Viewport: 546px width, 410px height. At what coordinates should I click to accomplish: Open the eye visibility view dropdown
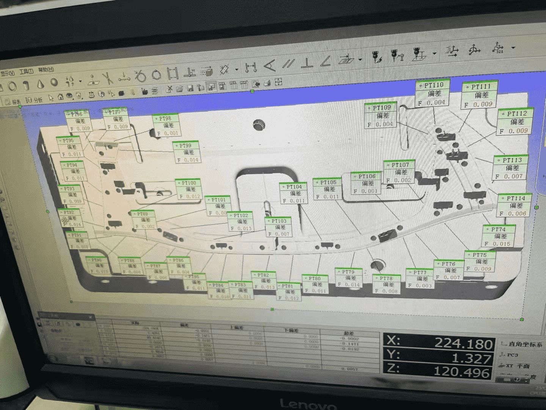(69, 96)
